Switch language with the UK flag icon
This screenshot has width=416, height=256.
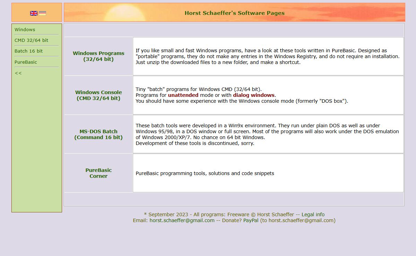(34, 13)
